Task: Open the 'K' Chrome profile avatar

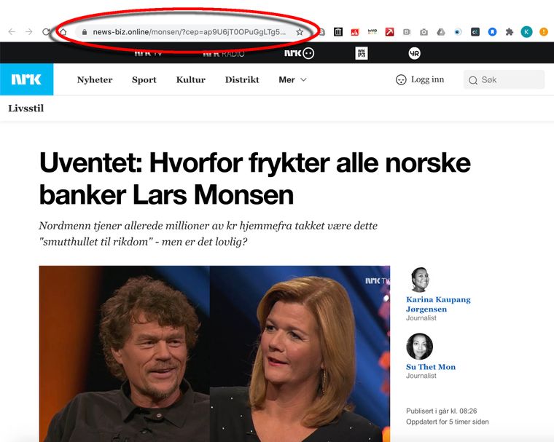Action: coord(526,32)
